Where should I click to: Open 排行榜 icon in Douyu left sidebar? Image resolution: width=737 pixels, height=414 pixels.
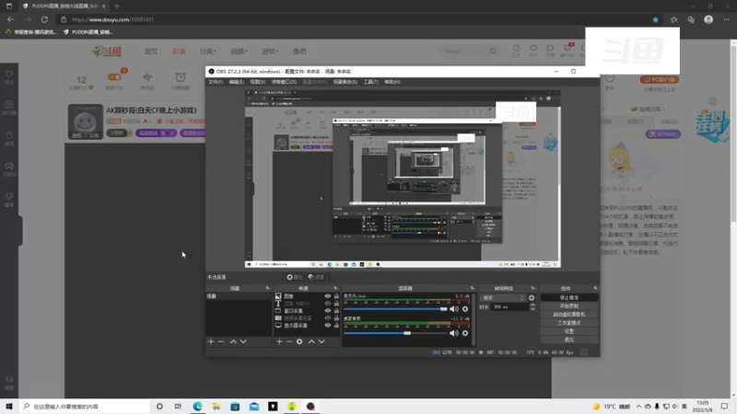[9, 105]
